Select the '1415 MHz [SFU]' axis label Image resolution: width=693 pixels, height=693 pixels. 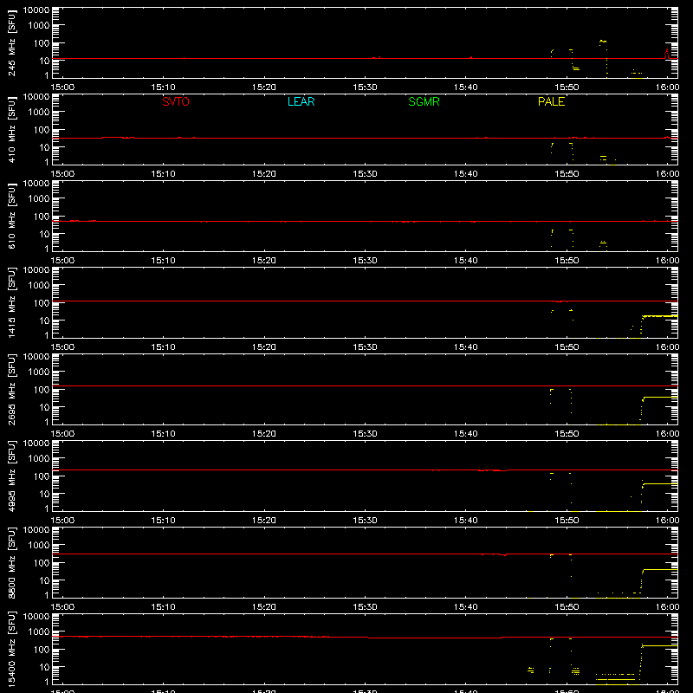coord(11,302)
